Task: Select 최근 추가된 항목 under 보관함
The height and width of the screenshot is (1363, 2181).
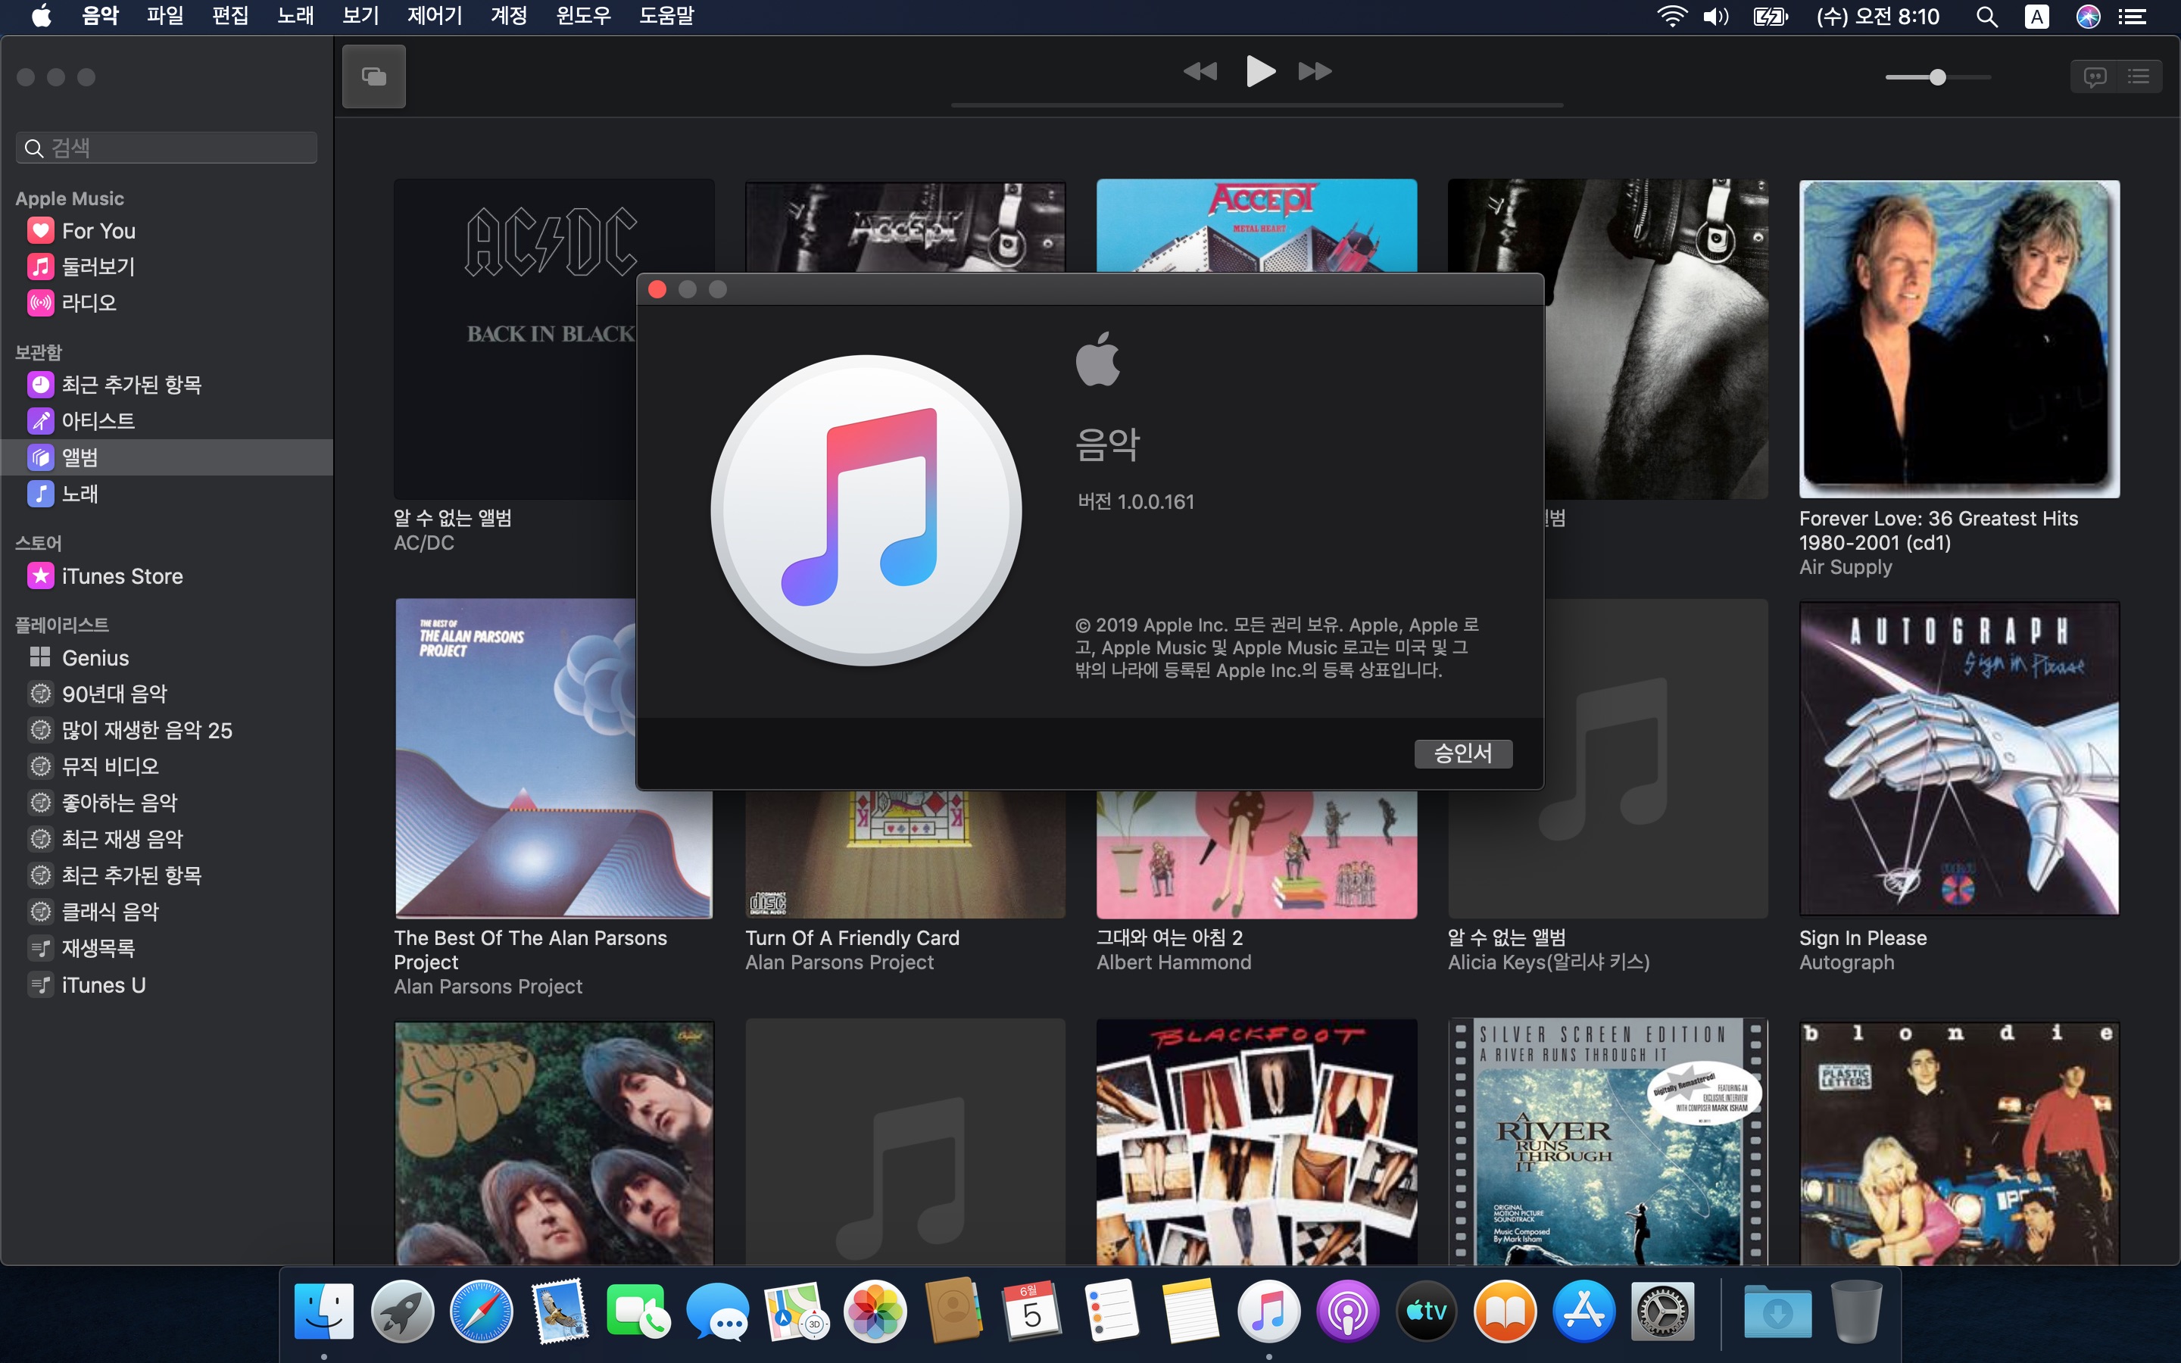Action: pyautogui.click(x=167, y=385)
